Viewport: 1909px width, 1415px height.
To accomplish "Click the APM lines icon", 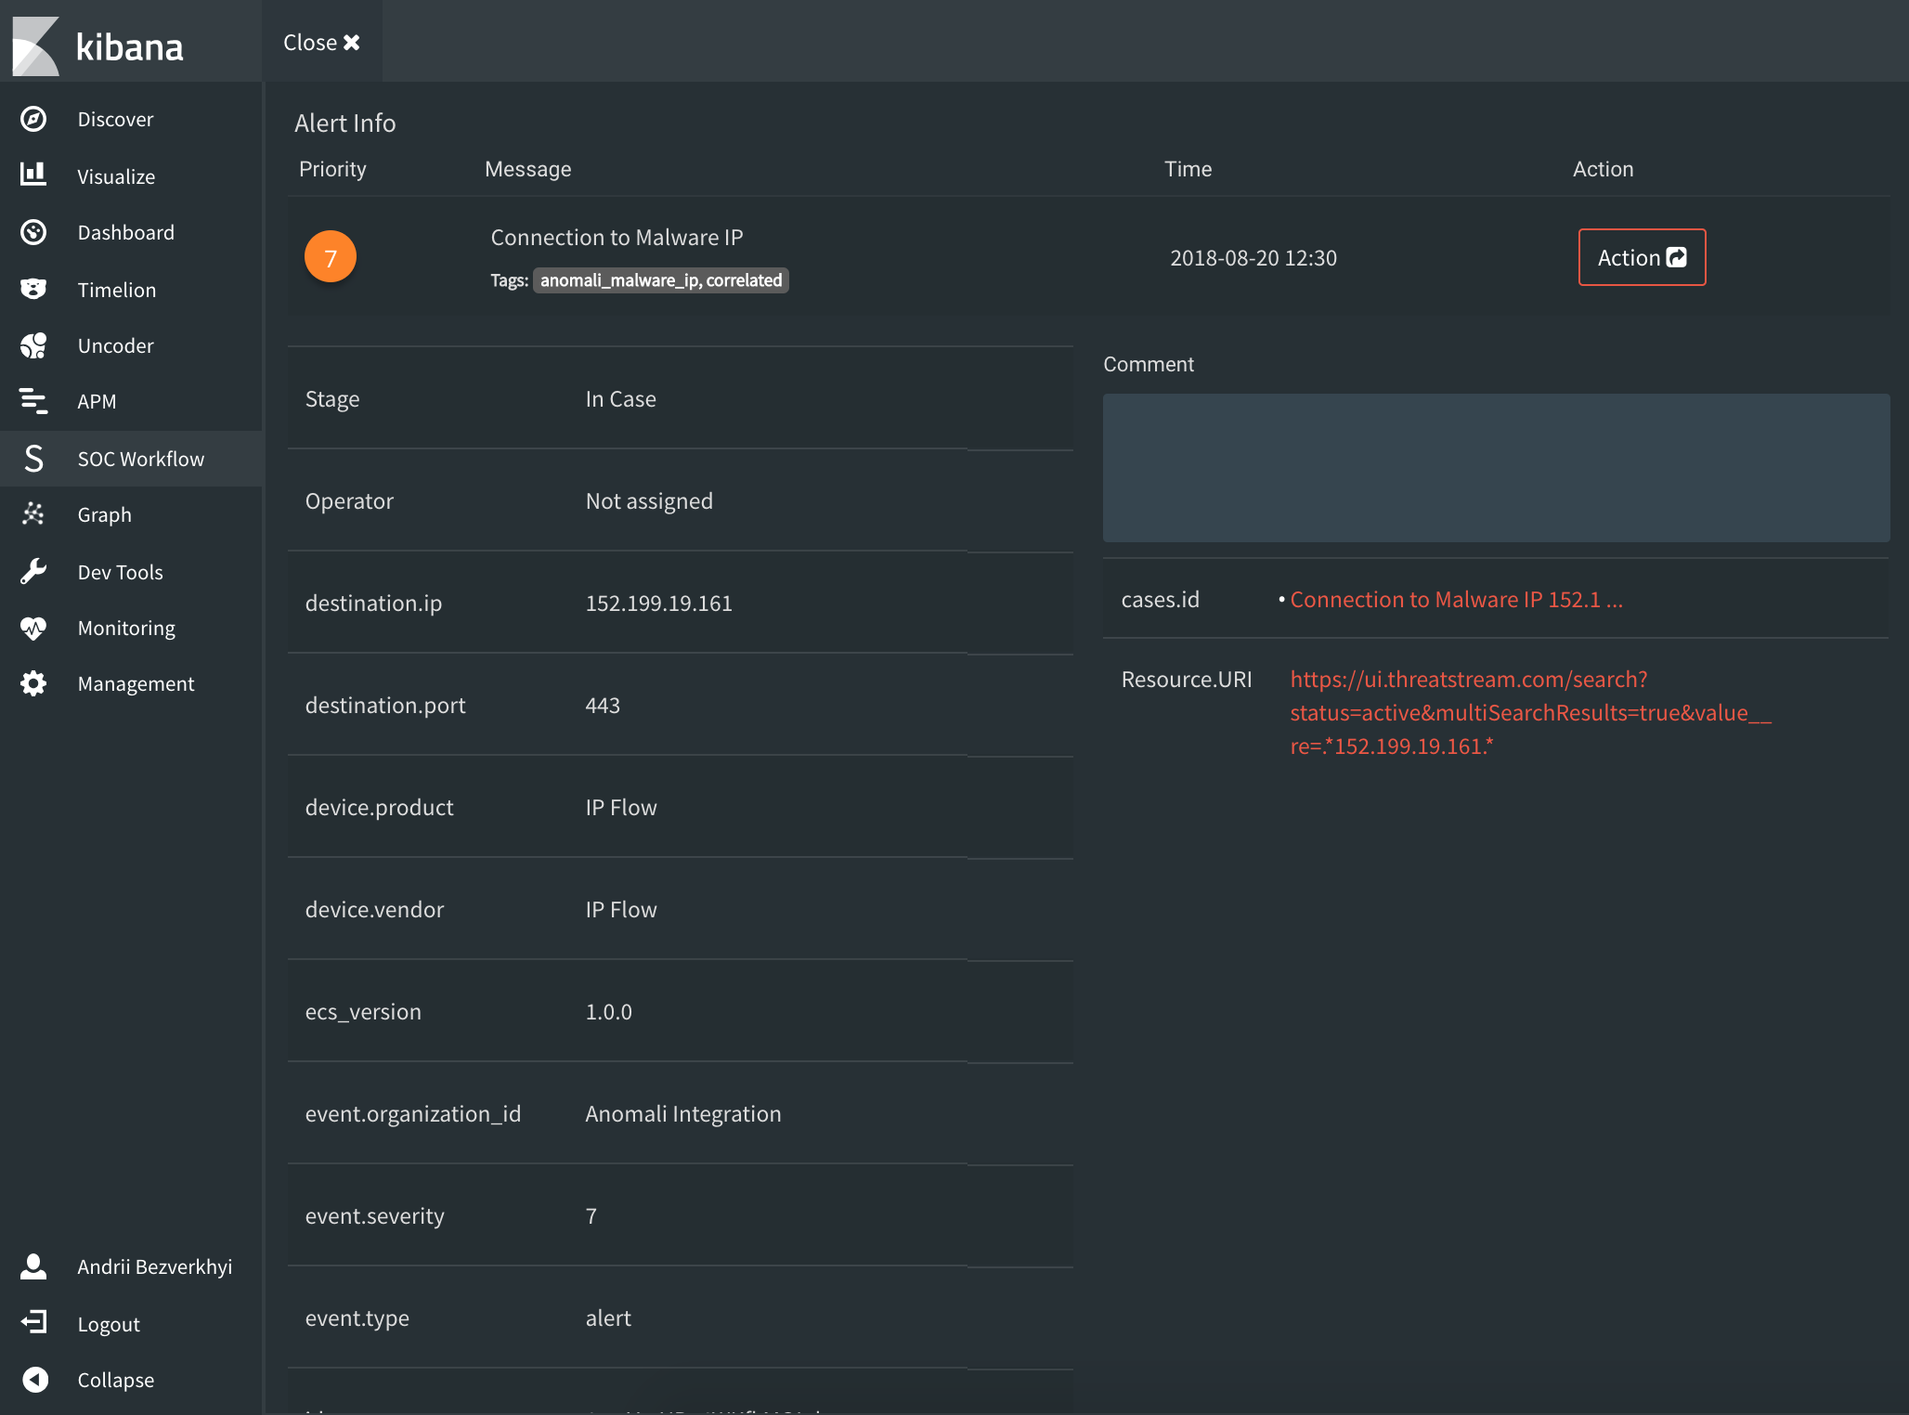I will point(33,401).
